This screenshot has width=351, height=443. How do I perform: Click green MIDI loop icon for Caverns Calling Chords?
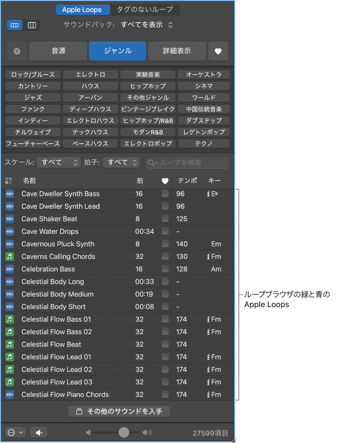(10, 256)
